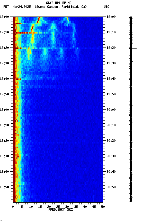Click the '45' frequency axis tick label
This screenshot has height=223, width=142.
[x=94, y=207]
